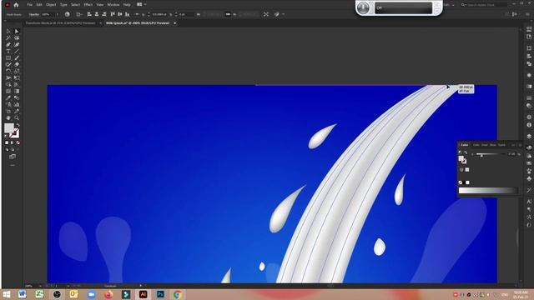The height and width of the screenshot is (300, 534).
Task: Apply Gradient mode in toolbar
Action: (13, 142)
